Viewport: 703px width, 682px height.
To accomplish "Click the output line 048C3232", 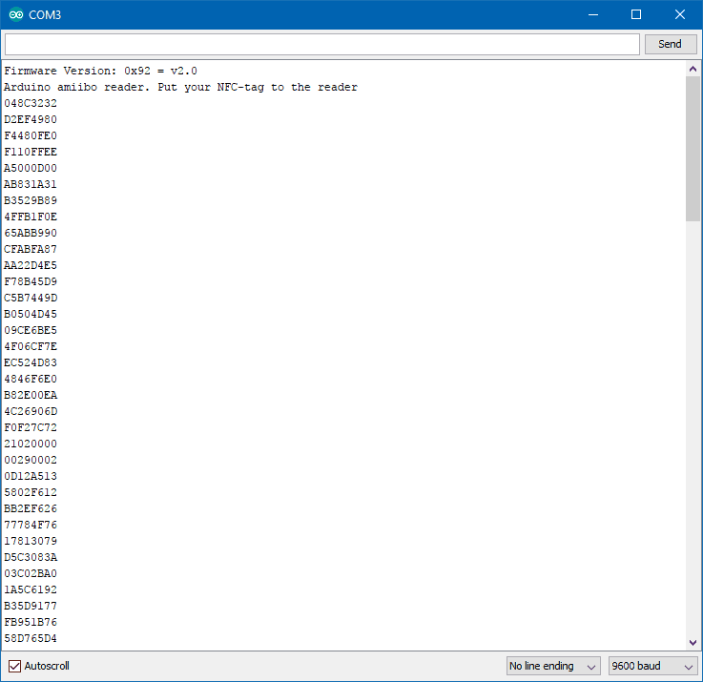I will (31, 103).
